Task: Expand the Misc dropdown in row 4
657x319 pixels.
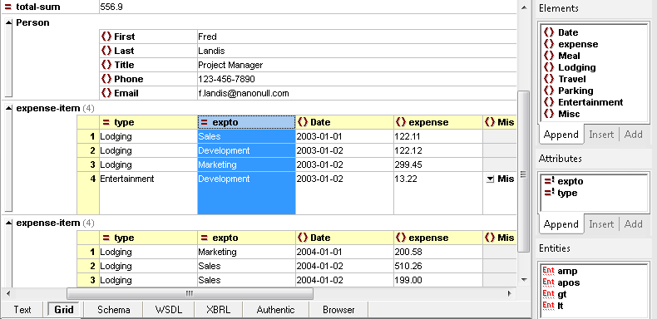Action: [x=490, y=179]
